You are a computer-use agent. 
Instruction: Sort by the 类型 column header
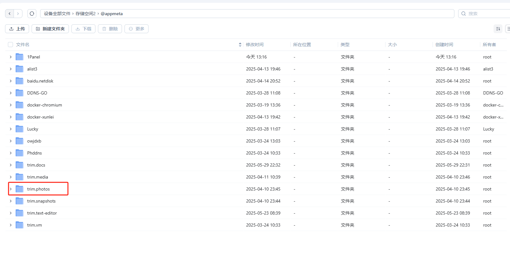[x=345, y=45]
